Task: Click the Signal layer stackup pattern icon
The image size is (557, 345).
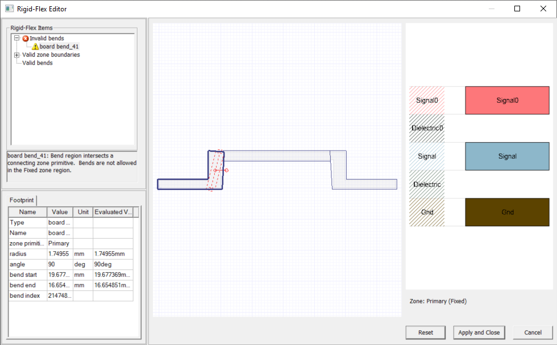Action: pyautogui.click(x=426, y=156)
